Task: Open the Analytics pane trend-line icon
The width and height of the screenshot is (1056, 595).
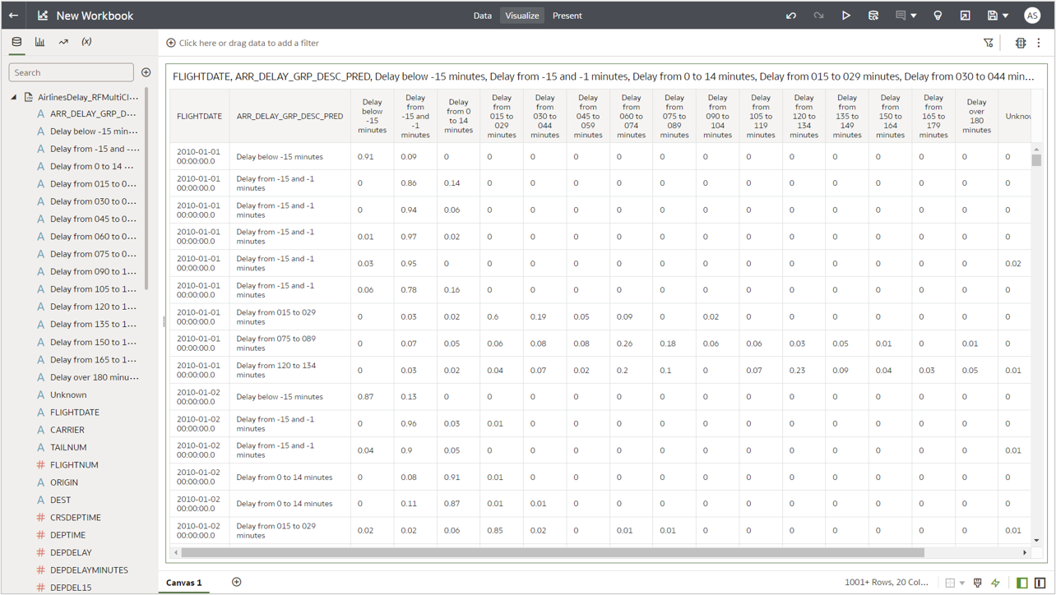Action: 63,42
